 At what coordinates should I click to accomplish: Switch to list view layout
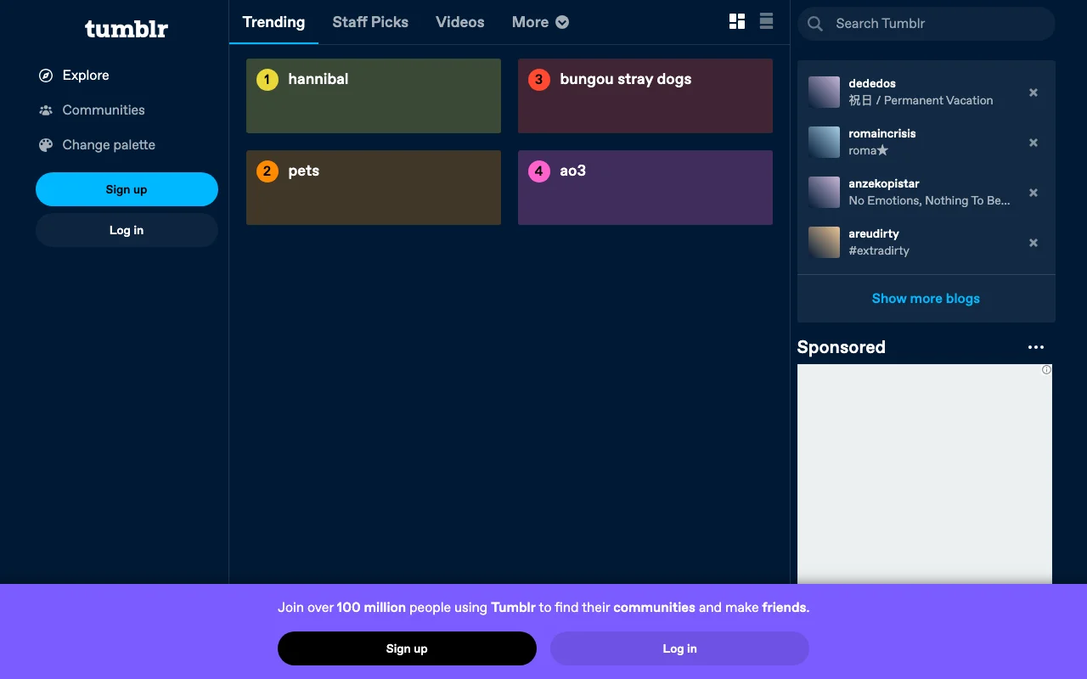(x=766, y=22)
